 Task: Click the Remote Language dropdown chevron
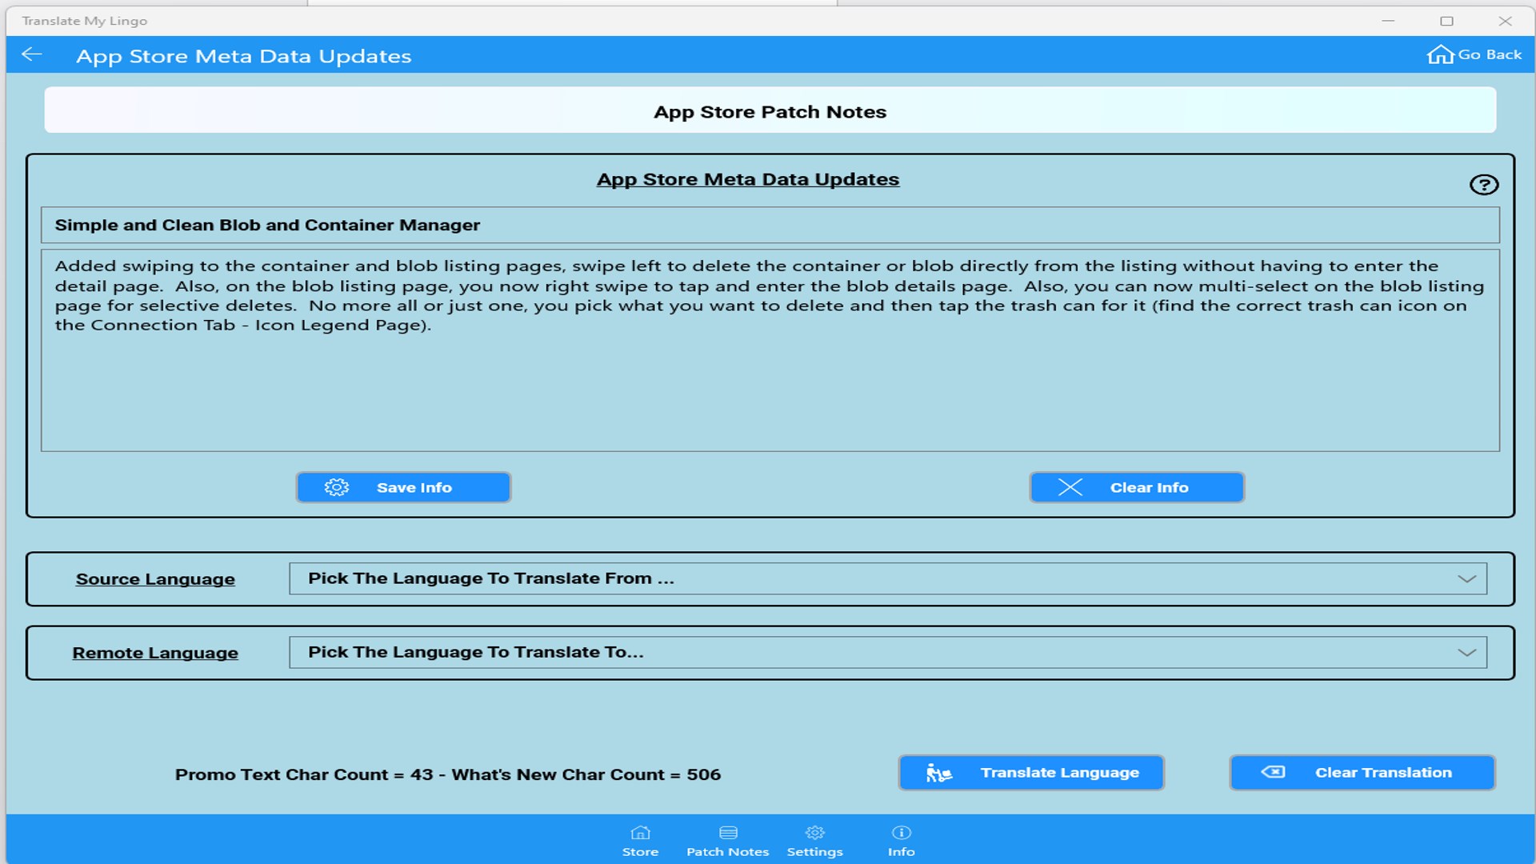[x=1466, y=652]
